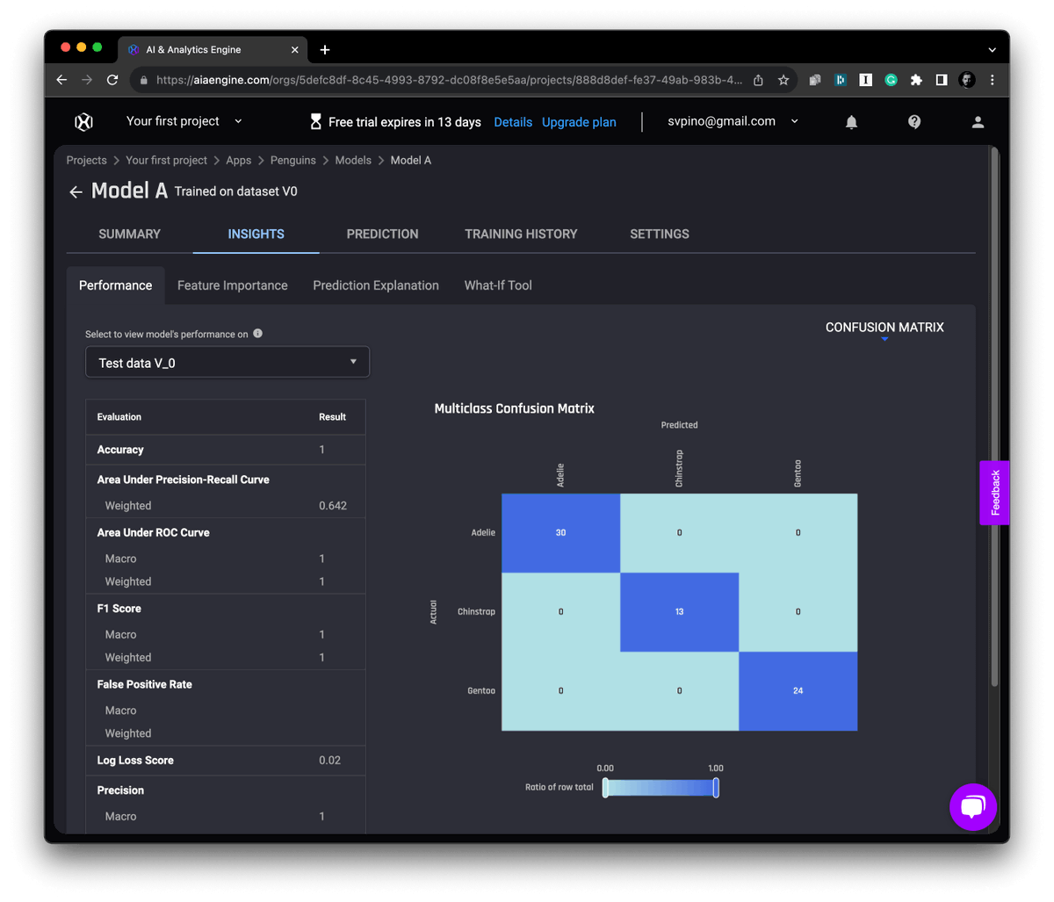Toggle the browser side panel icon
The image size is (1054, 902).
(942, 80)
